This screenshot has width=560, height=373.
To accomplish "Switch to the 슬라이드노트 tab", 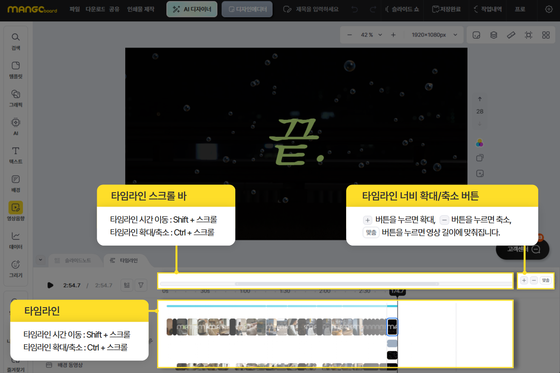I will [x=73, y=260].
